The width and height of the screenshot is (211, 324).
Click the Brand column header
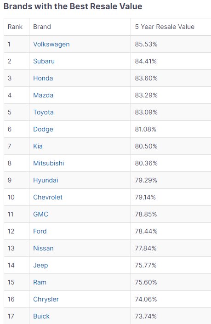click(x=42, y=27)
